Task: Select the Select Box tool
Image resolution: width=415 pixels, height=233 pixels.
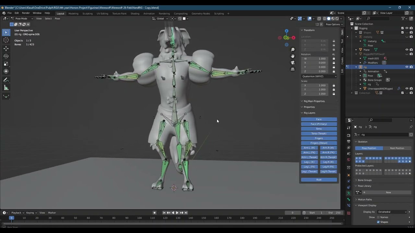Action: 6,32
